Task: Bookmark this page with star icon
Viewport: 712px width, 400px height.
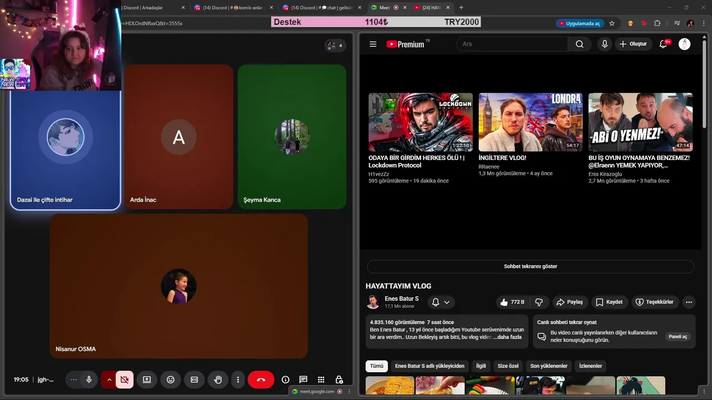Action: pyautogui.click(x=612, y=23)
